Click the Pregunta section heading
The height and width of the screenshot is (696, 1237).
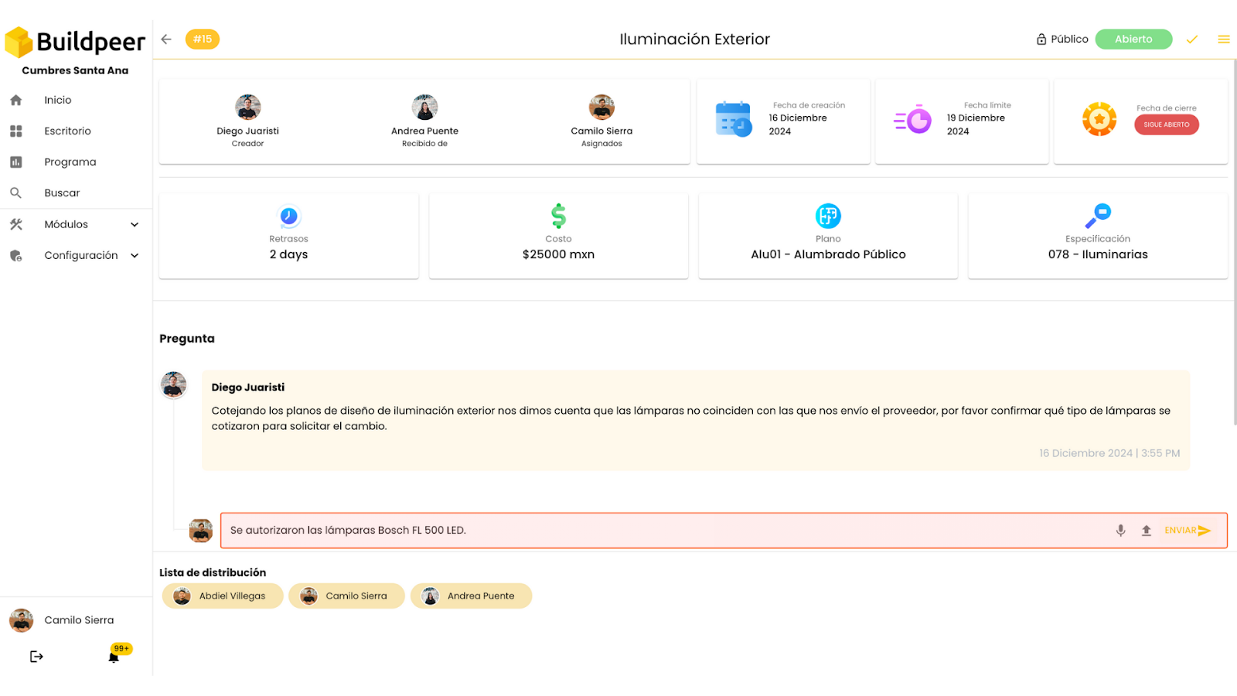(187, 339)
